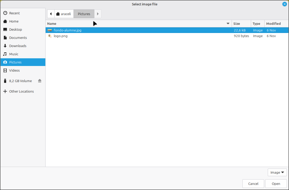Select the Desktop icon in sidebar
The image size is (289, 190).
[5, 30]
